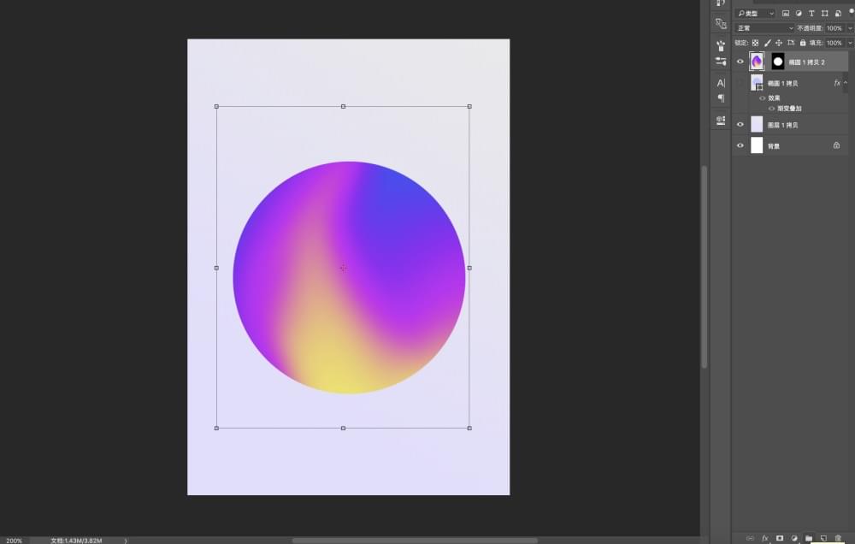Add layer mask button at panel bottom
The image size is (855, 544).
(x=780, y=539)
